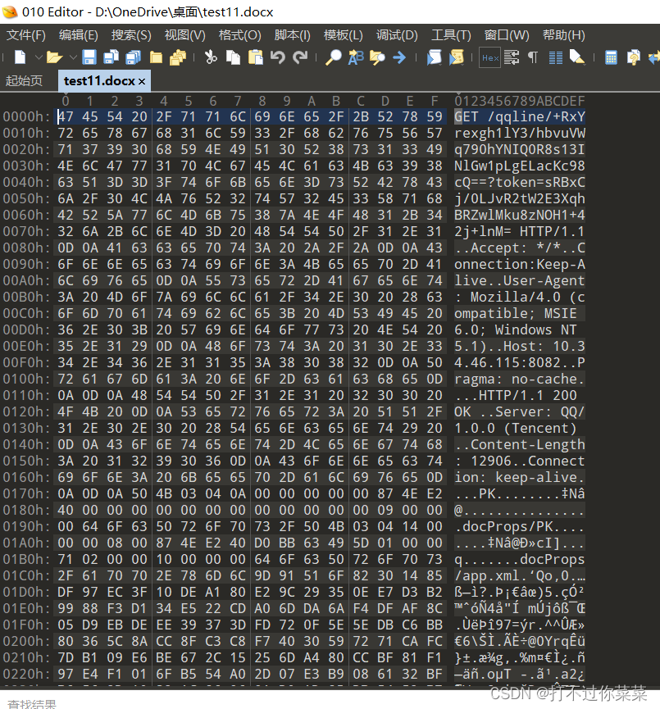Click the column mode icon
660x709 pixels.
pyautogui.click(x=556, y=57)
